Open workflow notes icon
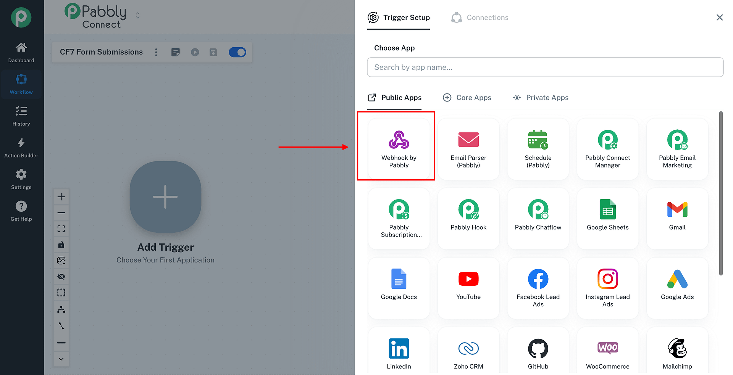 pyautogui.click(x=176, y=52)
